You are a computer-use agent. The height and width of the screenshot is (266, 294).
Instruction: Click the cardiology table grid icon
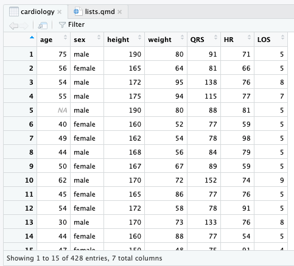tap(14, 12)
